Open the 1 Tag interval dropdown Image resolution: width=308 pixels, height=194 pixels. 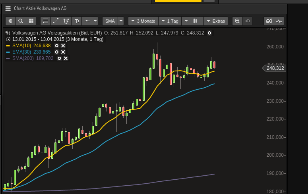coord(170,21)
